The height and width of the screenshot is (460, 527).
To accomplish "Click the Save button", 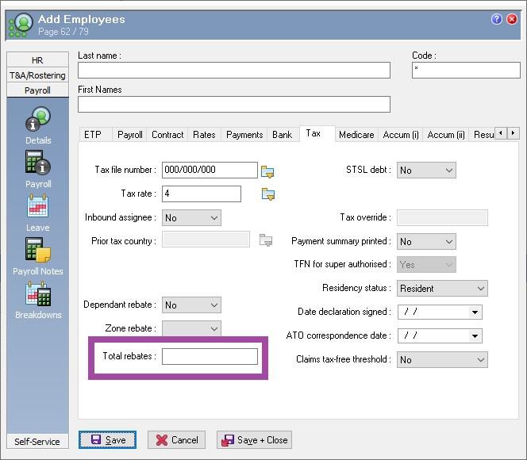I will [x=107, y=440].
